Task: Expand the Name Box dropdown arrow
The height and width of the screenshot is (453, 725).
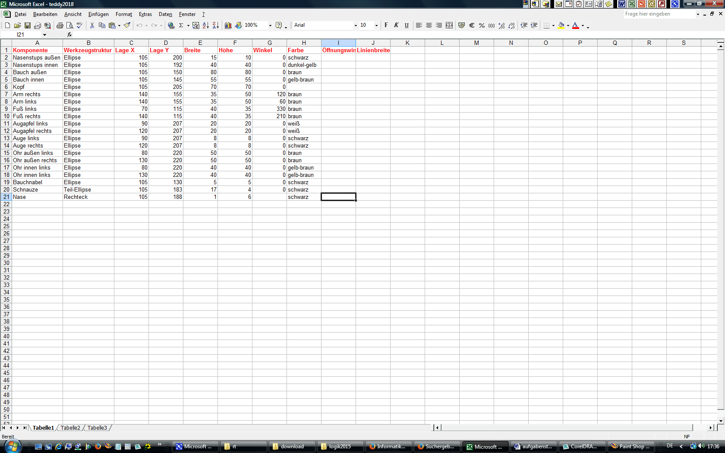Action: 44,35
